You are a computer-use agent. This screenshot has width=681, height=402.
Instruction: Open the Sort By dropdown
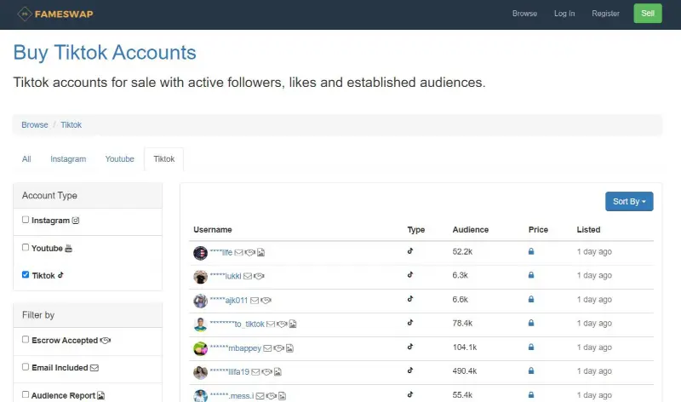pos(628,202)
